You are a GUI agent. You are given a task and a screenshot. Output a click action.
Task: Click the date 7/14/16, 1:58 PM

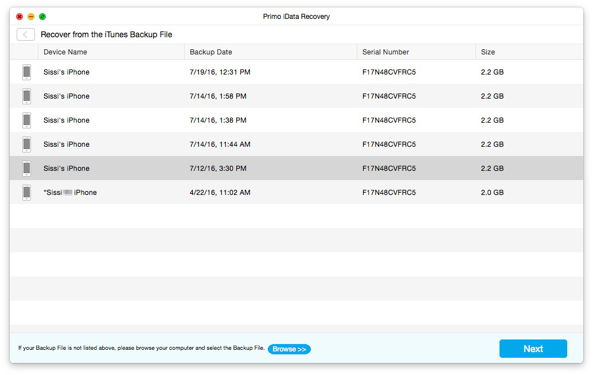pyautogui.click(x=218, y=96)
